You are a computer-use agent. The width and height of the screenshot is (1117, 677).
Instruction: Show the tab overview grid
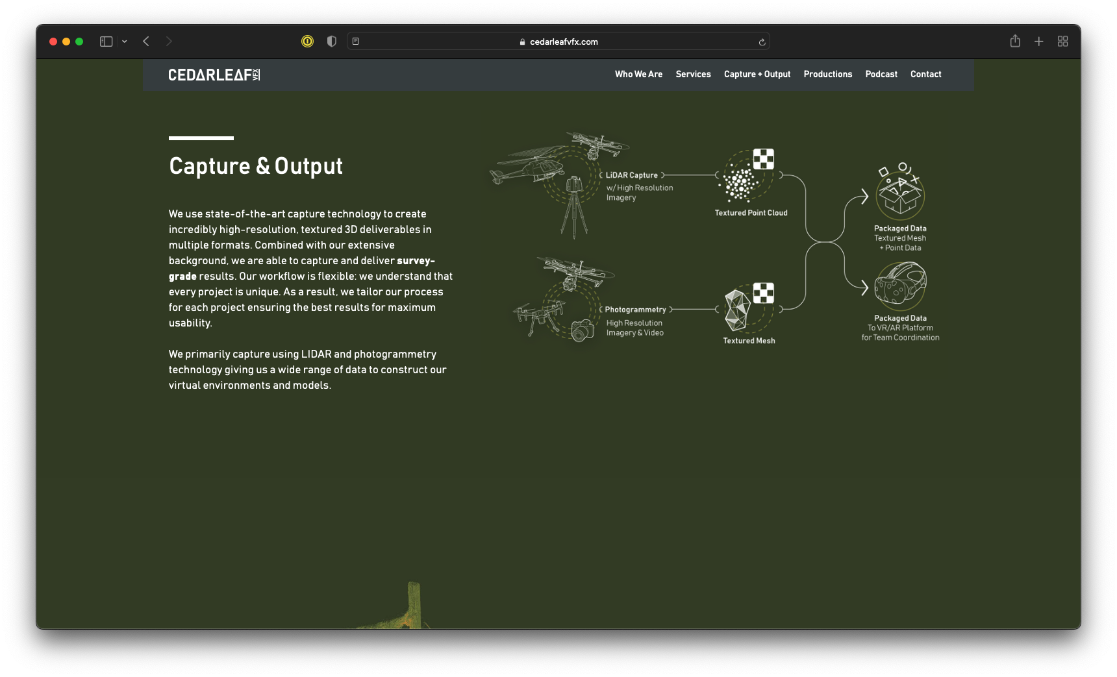[1062, 42]
